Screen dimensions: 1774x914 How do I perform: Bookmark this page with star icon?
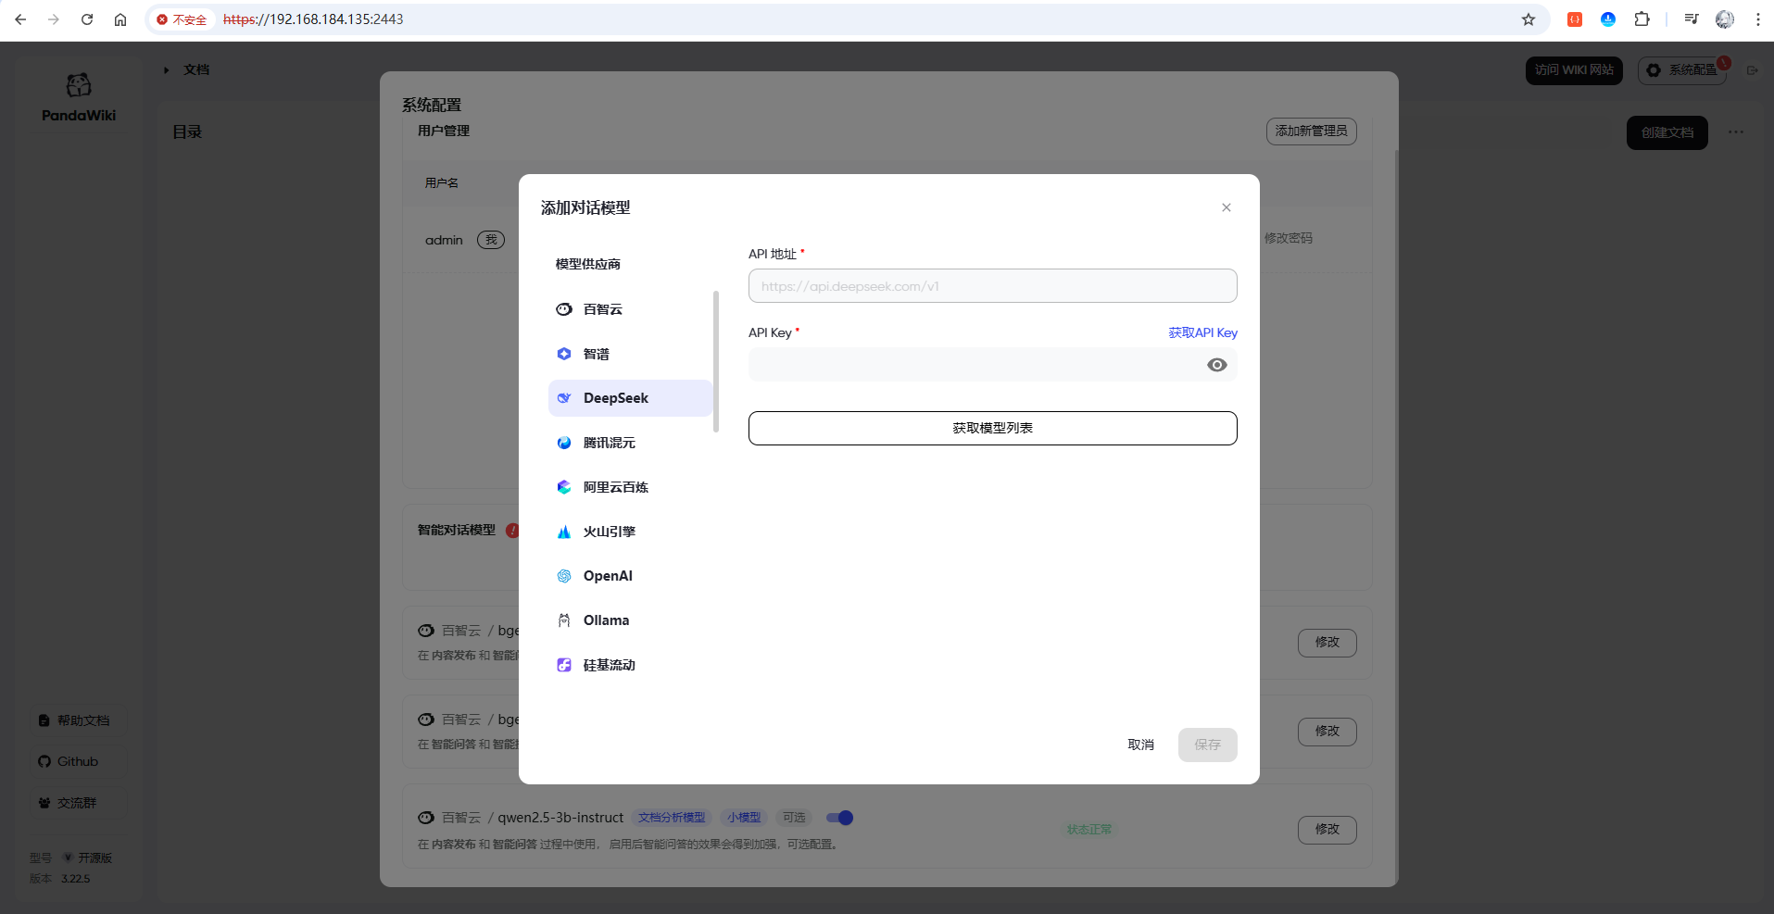[1529, 19]
